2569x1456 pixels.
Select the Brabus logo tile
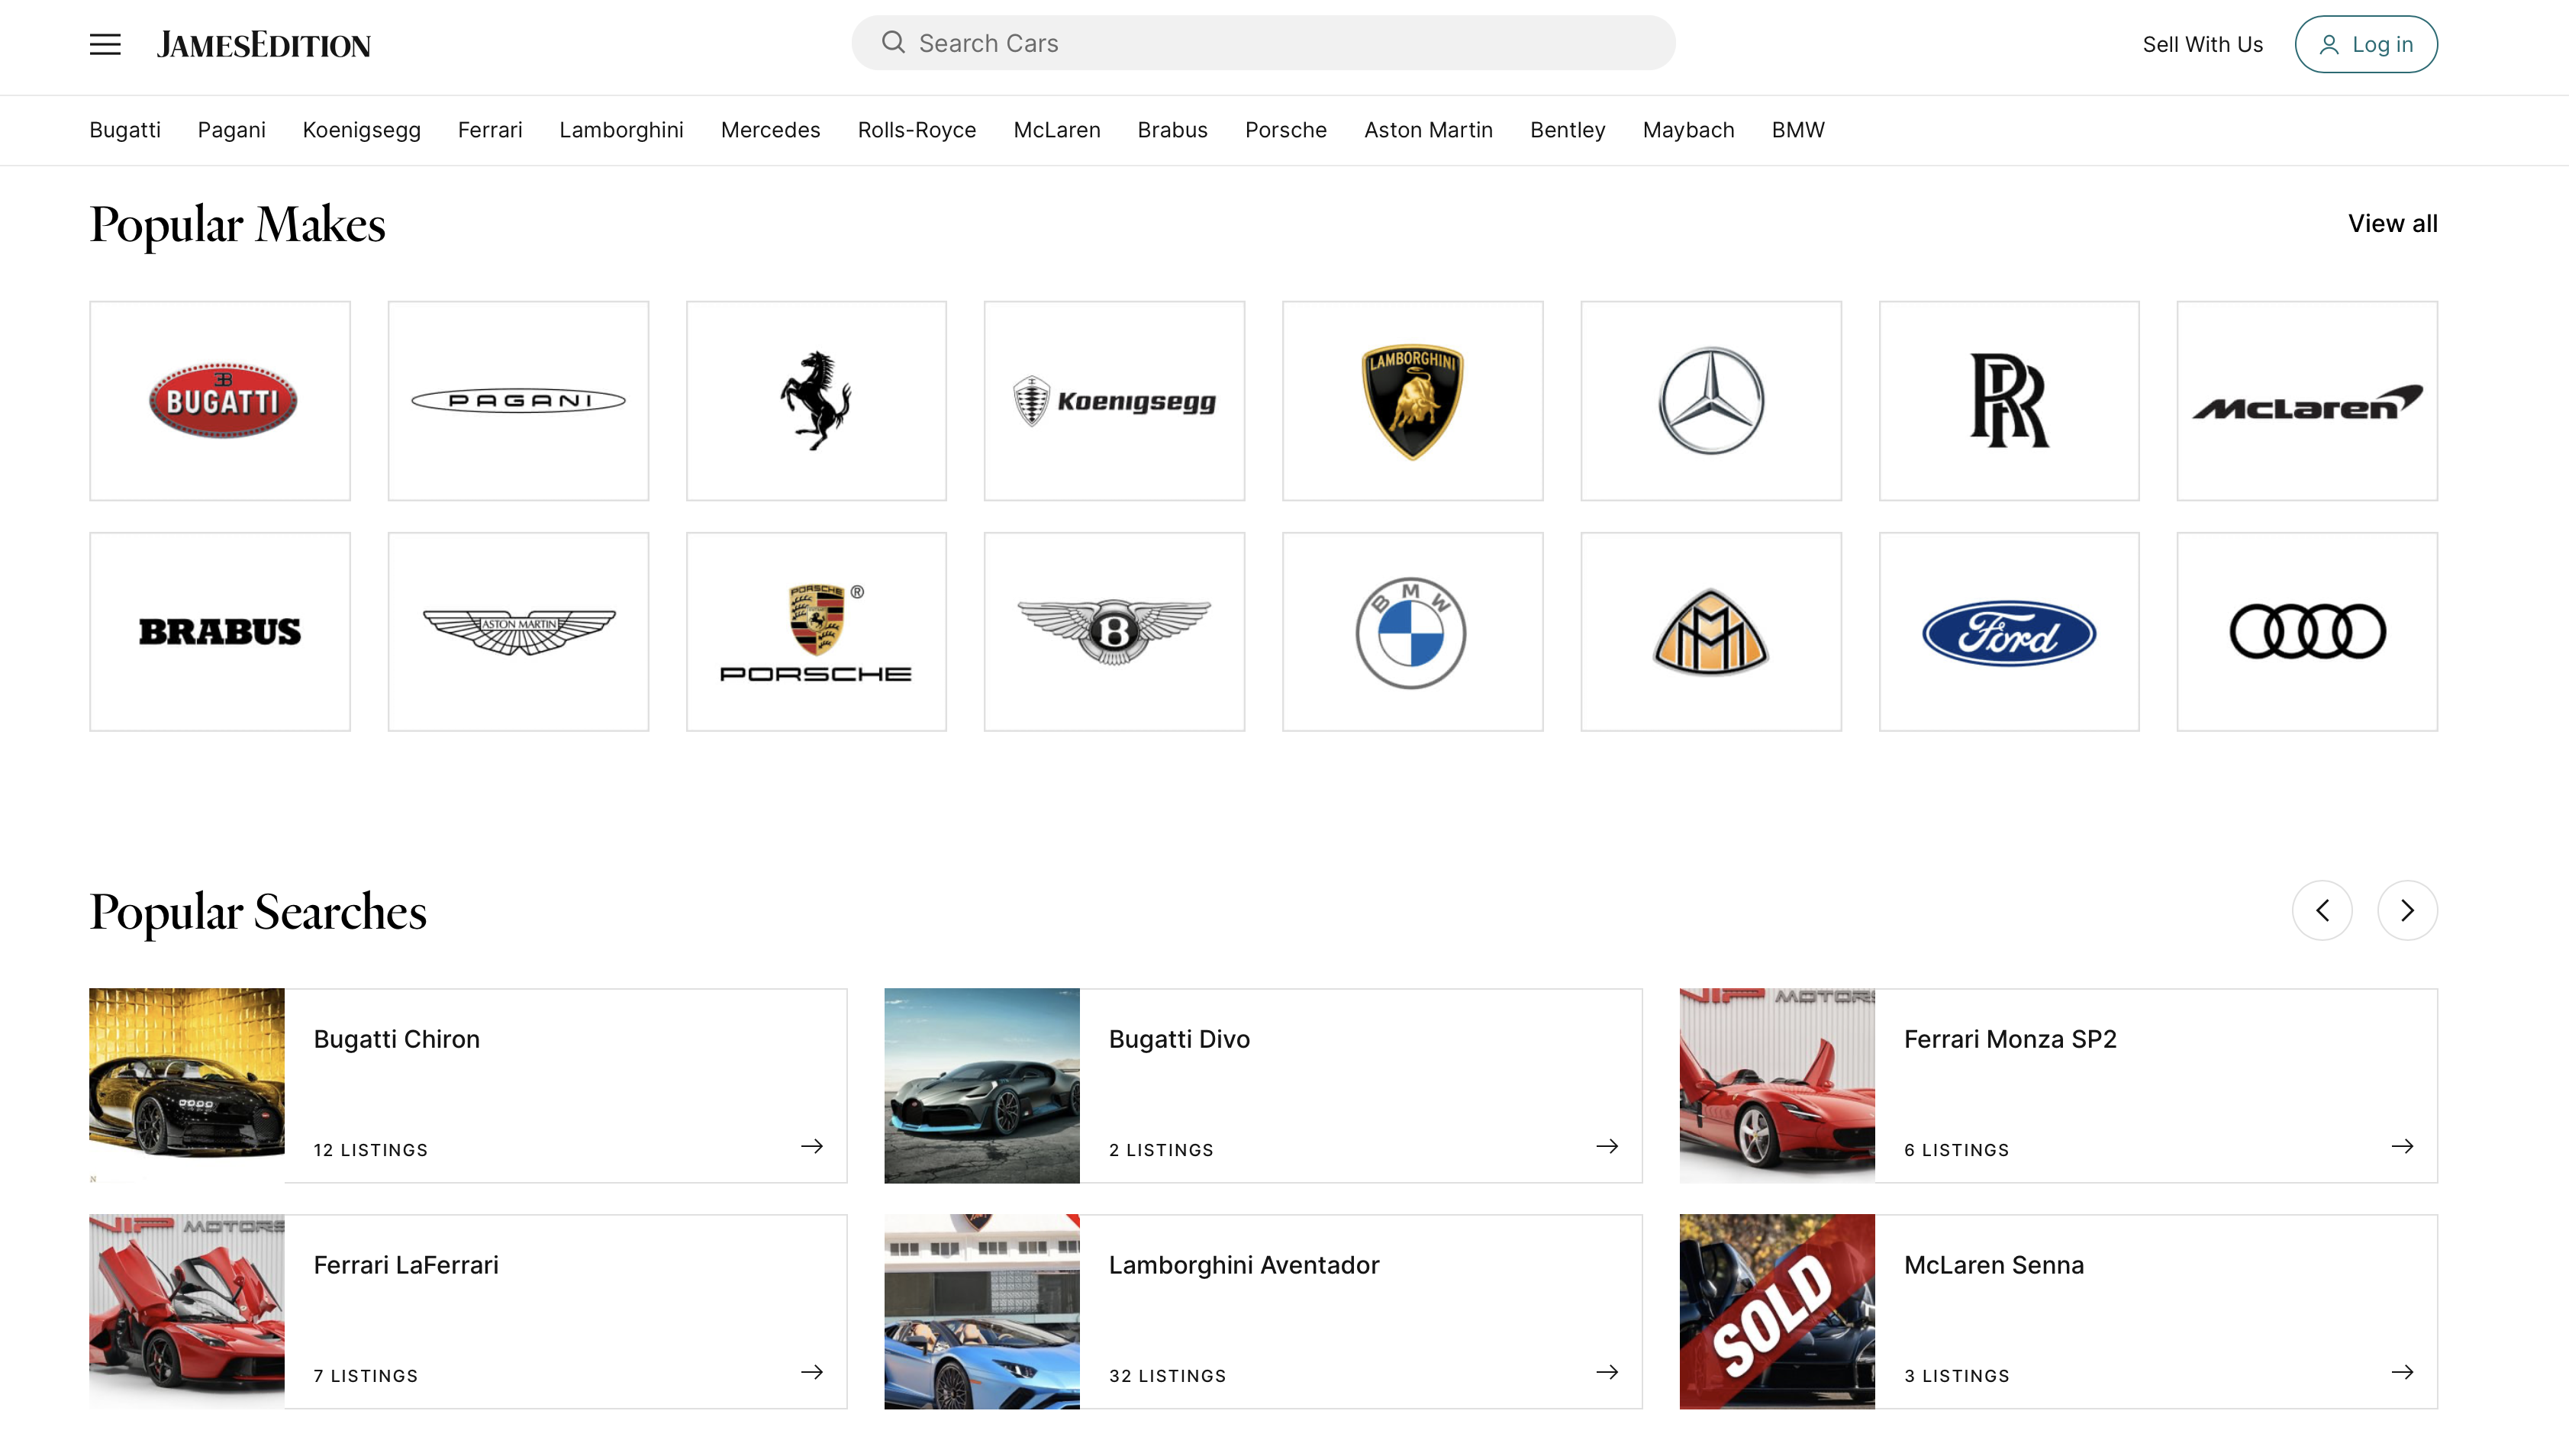pos(220,631)
